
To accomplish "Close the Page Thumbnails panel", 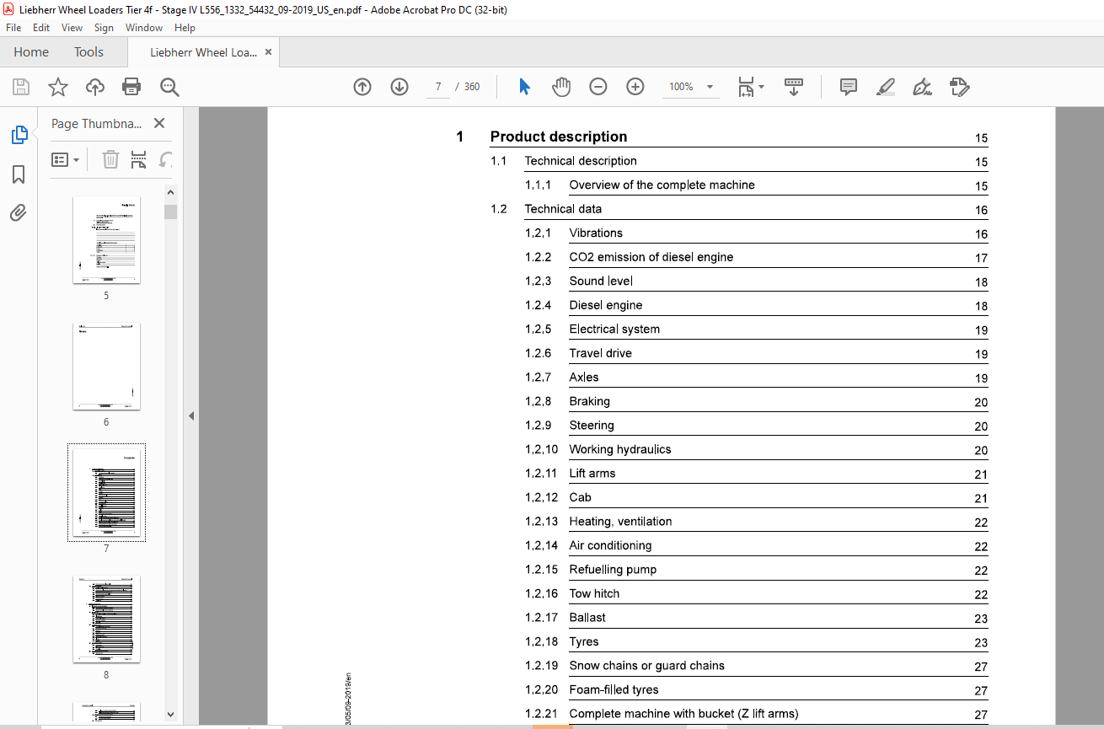I will pyautogui.click(x=159, y=123).
